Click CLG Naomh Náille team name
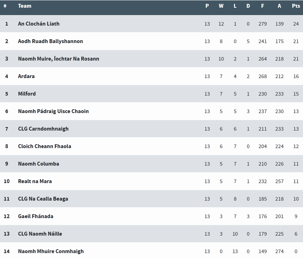303x258 pixels. pos(40,234)
